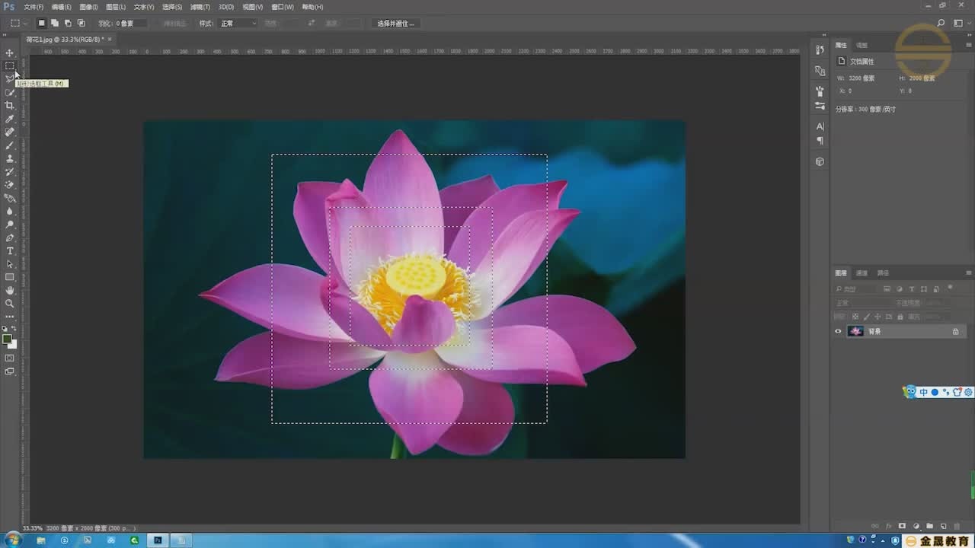Open the layer filter type dropdown
975x548 pixels.
[x=856, y=289]
